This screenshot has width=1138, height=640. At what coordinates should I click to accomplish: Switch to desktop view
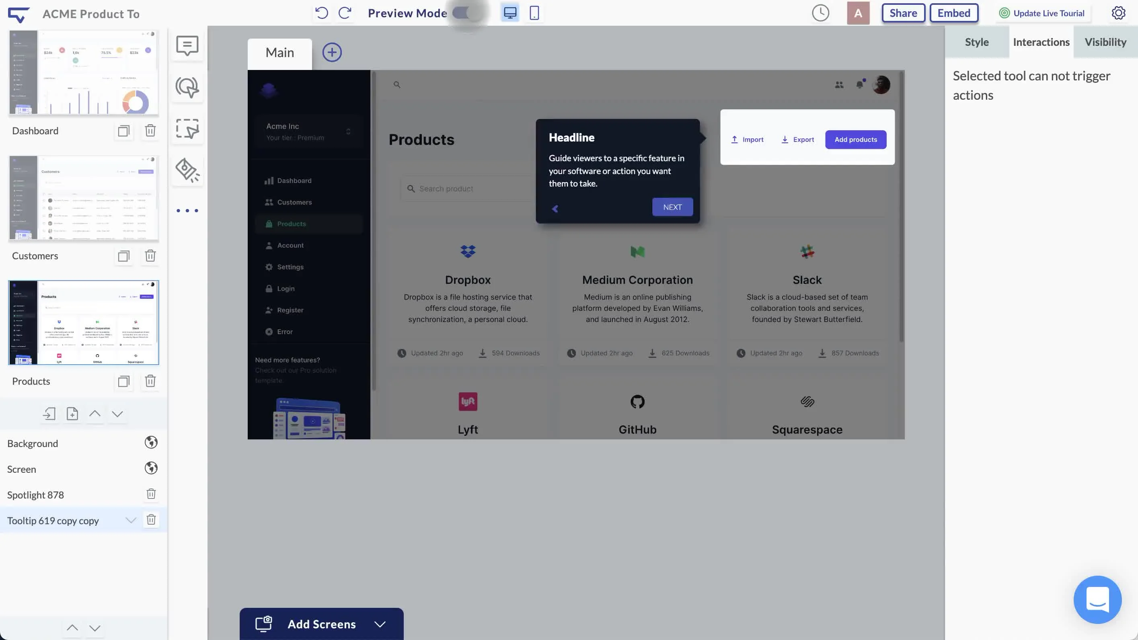[510, 13]
